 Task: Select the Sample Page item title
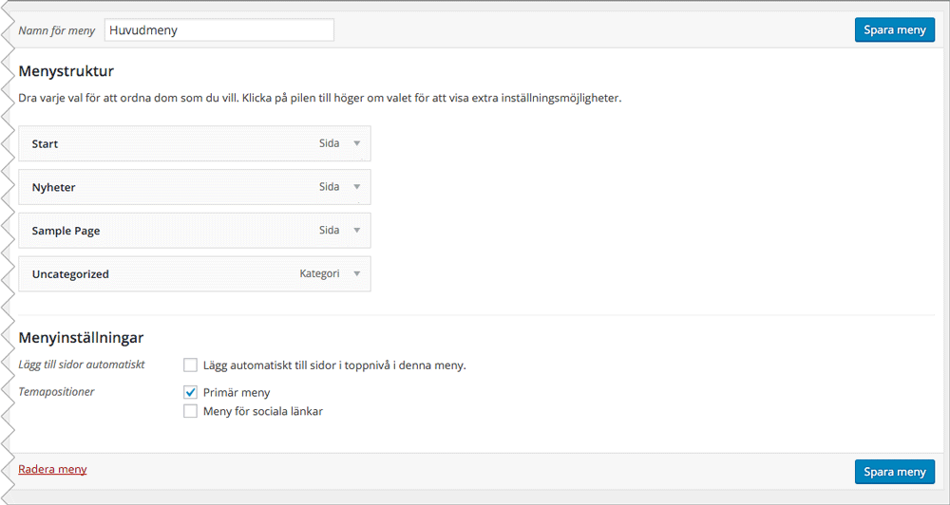[66, 231]
